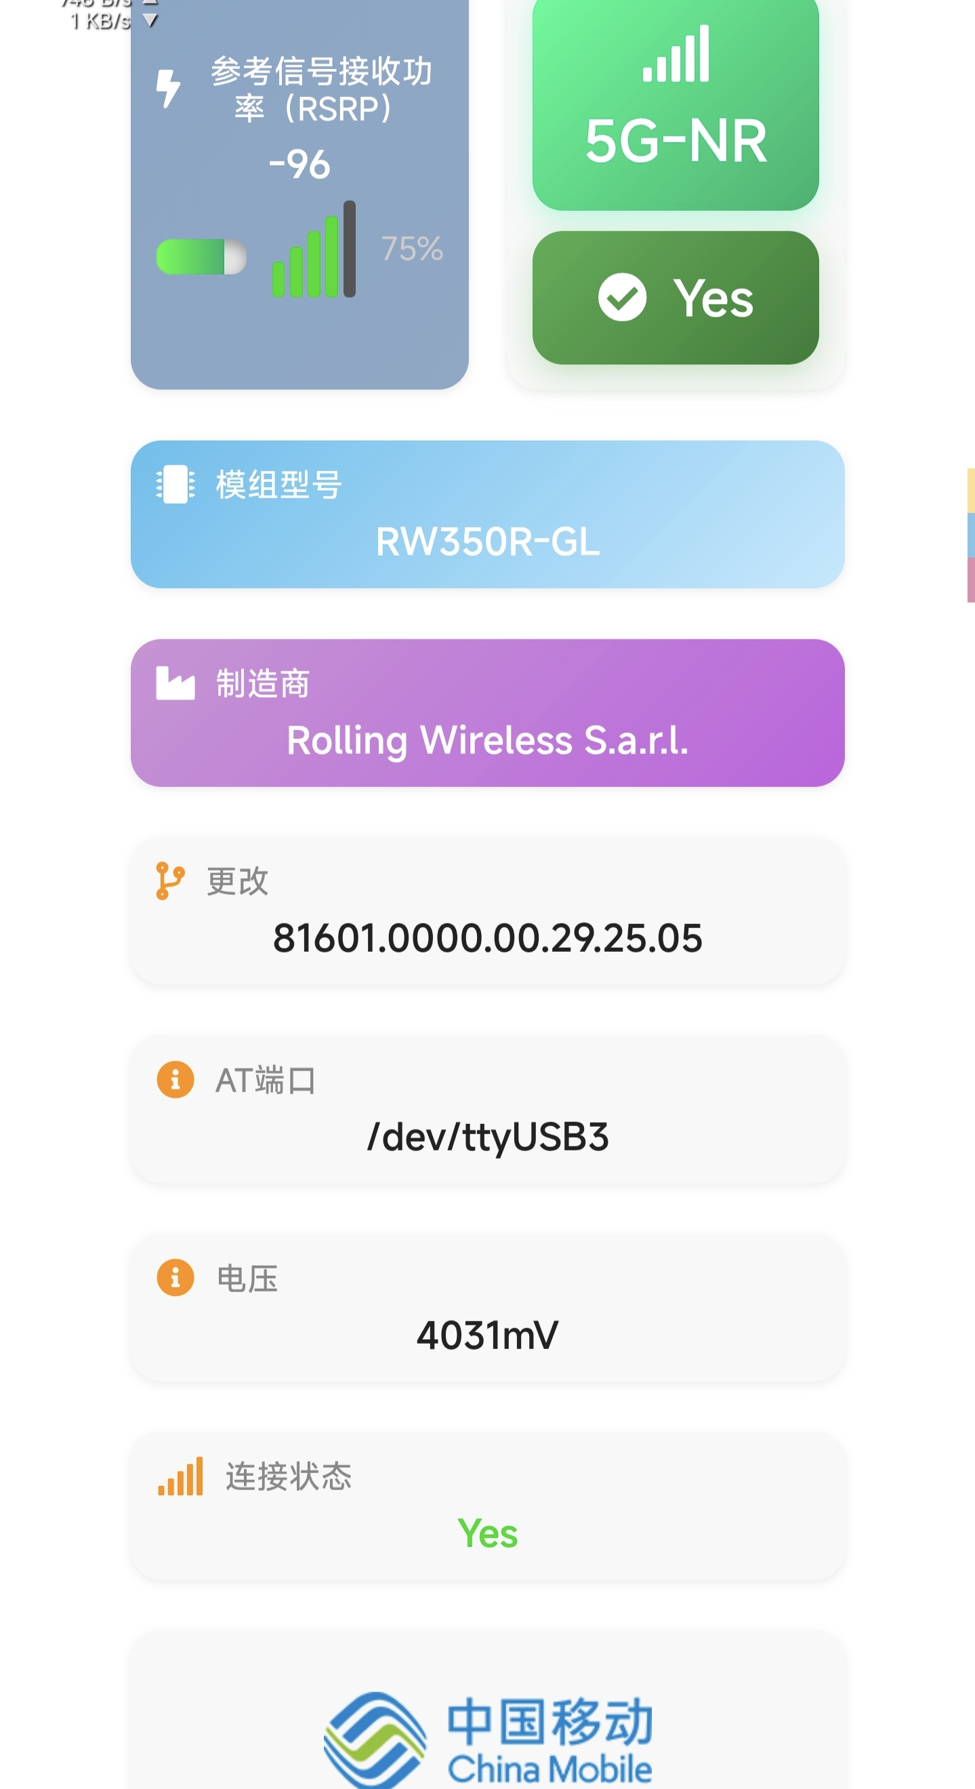Tap the 5G-NR network type card
Viewport: 975px width, 1789px height.
point(676,104)
